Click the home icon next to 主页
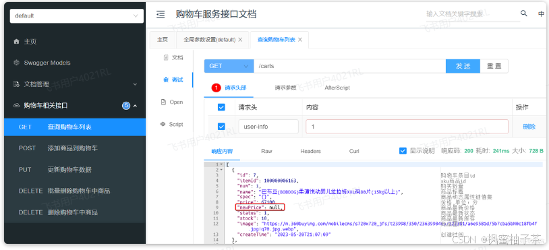549x250 pixels. (16, 42)
